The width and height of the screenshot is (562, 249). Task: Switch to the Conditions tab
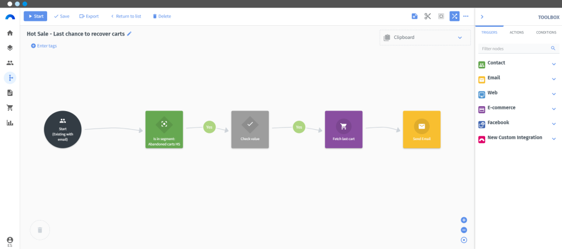click(x=546, y=32)
